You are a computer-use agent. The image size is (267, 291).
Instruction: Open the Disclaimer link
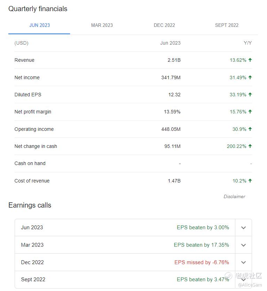(x=234, y=196)
